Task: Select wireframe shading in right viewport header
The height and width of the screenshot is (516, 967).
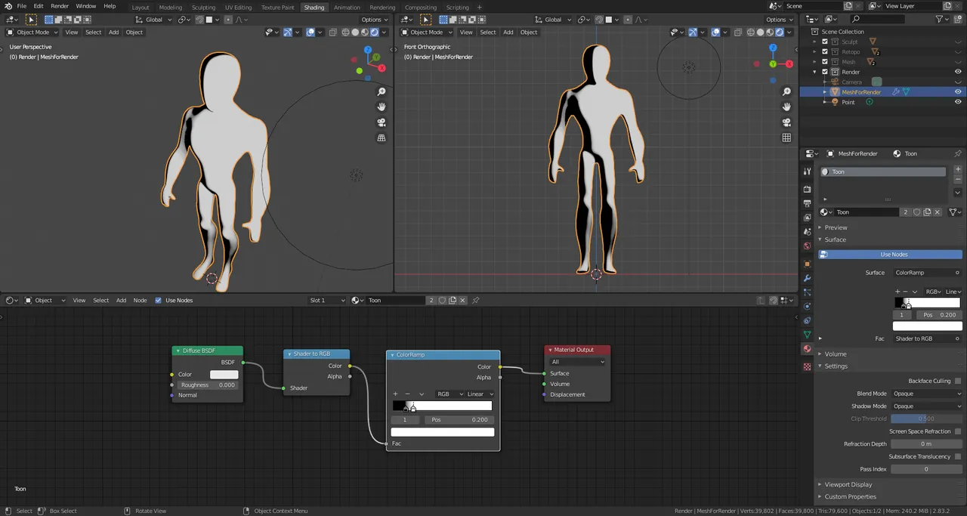Action: 750,32
